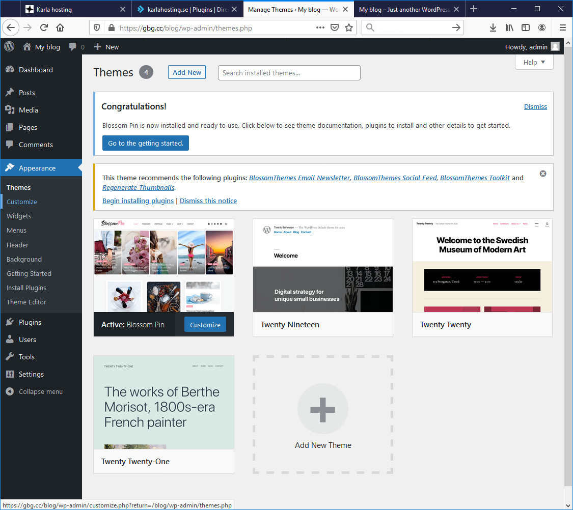This screenshot has width=573, height=510.
Task: Open page actions three-dot menu
Action: coord(320,28)
